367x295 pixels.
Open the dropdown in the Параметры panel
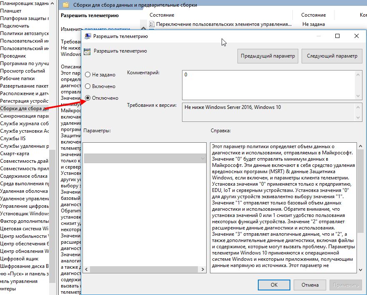pyautogui.click(x=203, y=159)
